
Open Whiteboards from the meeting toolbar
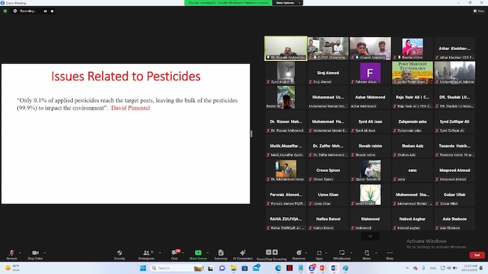click(x=342, y=254)
